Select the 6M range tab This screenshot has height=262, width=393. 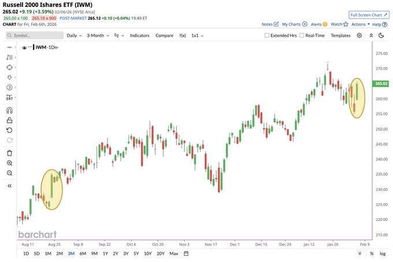pyautogui.click(x=83, y=253)
